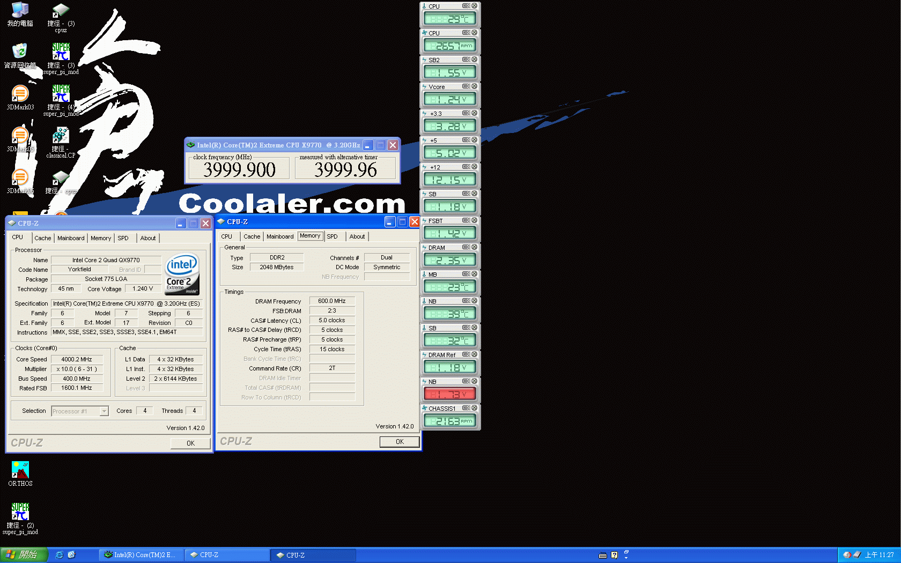901x563 pixels.
Task: Open Mainboard tab in right CPU-Z window
Action: 280,236
